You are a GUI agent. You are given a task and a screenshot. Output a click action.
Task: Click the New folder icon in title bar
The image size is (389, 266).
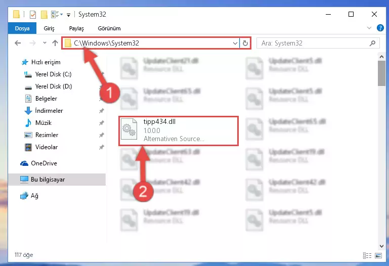[x=44, y=15]
